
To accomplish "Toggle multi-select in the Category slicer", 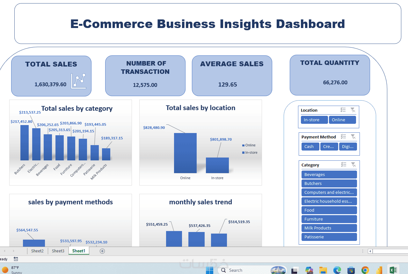I will coord(344,165).
